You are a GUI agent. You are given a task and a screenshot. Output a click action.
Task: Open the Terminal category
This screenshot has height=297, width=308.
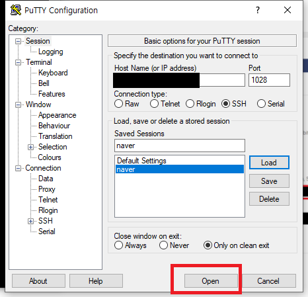click(x=39, y=62)
